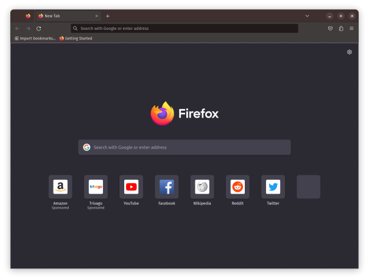
Task: Click Google icon in page search box
Action: pyautogui.click(x=86, y=147)
